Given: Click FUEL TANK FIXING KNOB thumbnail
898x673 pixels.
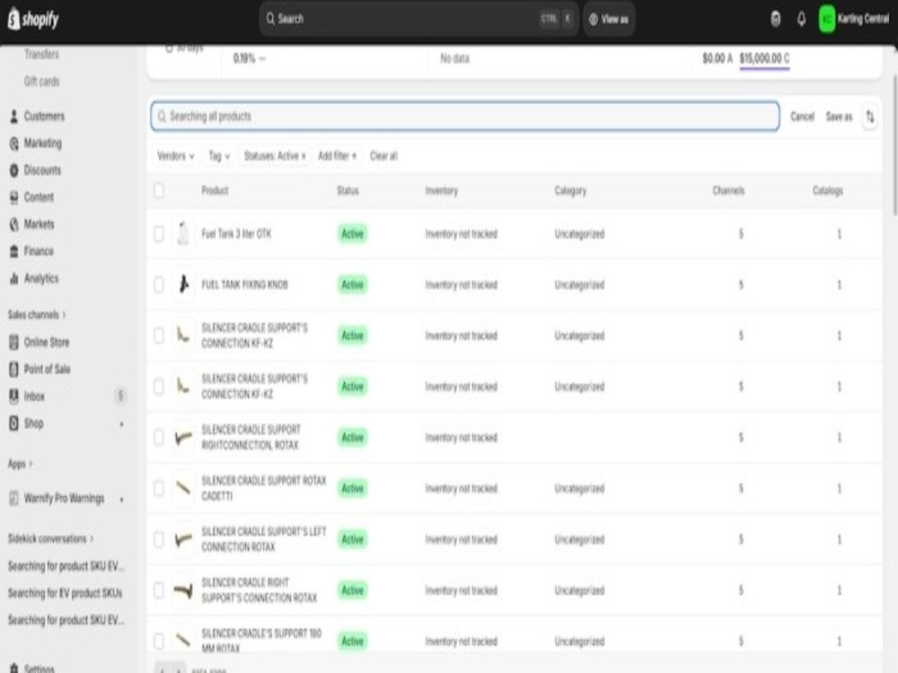Looking at the screenshot, I should pyautogui.click(x=183, y=284).
